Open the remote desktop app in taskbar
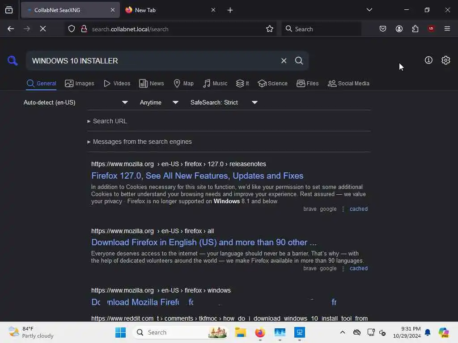This screenshot has height=343, width=458. pos(299,332)
